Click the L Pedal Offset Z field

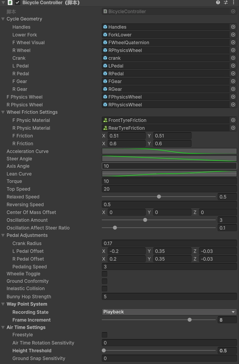pos(218,251)
